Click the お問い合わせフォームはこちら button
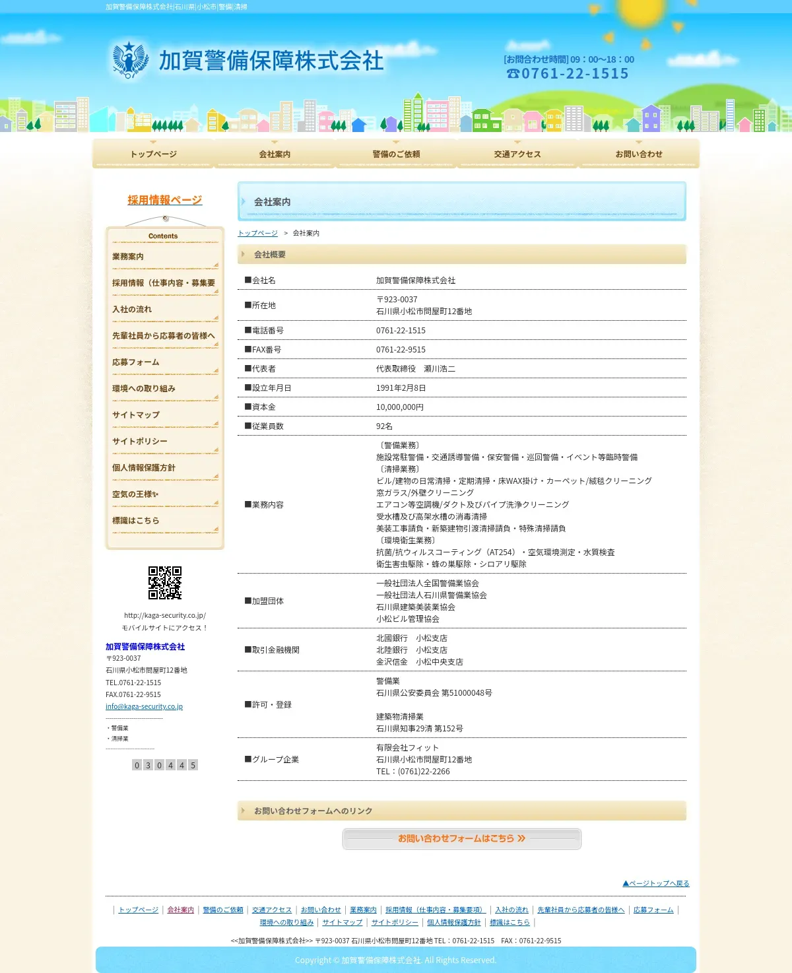 click(462, 838)
